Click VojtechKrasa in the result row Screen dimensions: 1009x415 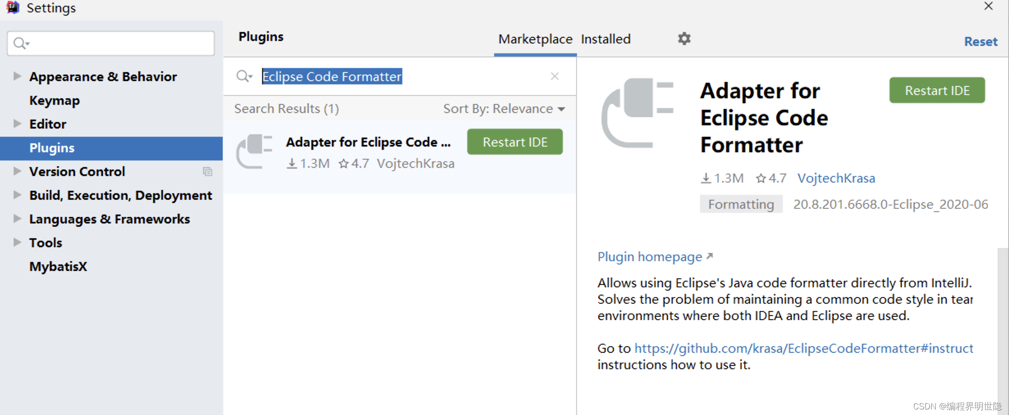416,164
